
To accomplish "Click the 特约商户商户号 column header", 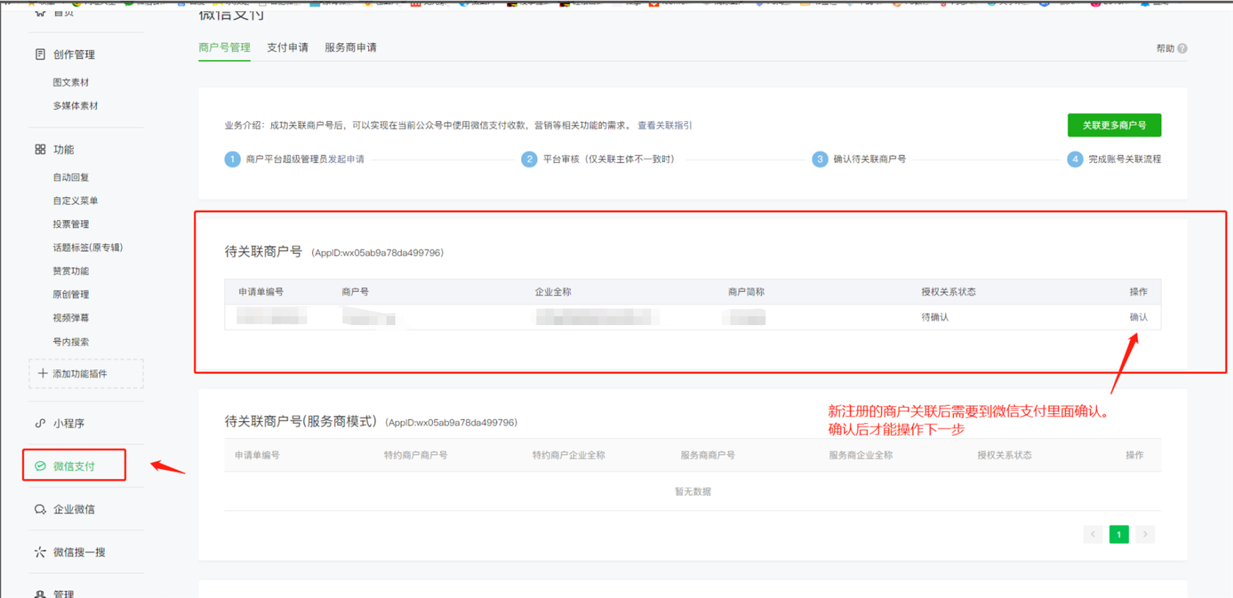I will (x=415, y=455).
